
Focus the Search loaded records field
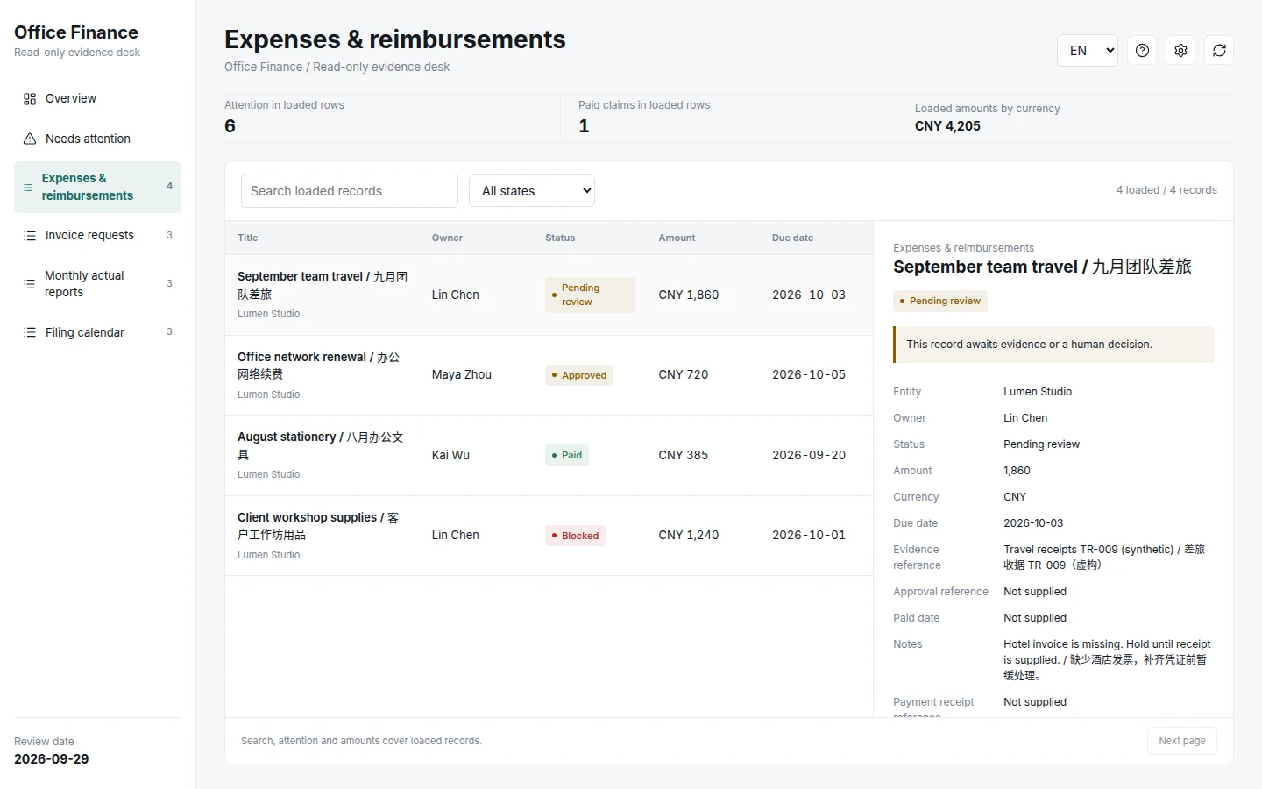pos(350,190)
